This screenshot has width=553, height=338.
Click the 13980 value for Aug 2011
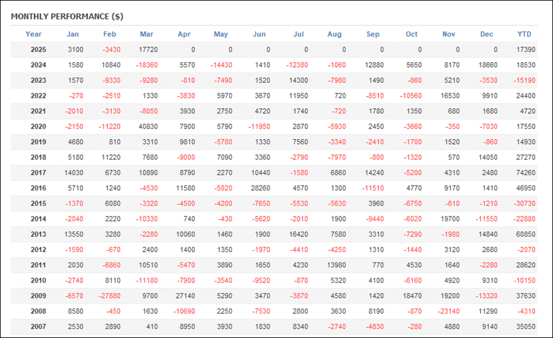337,265
